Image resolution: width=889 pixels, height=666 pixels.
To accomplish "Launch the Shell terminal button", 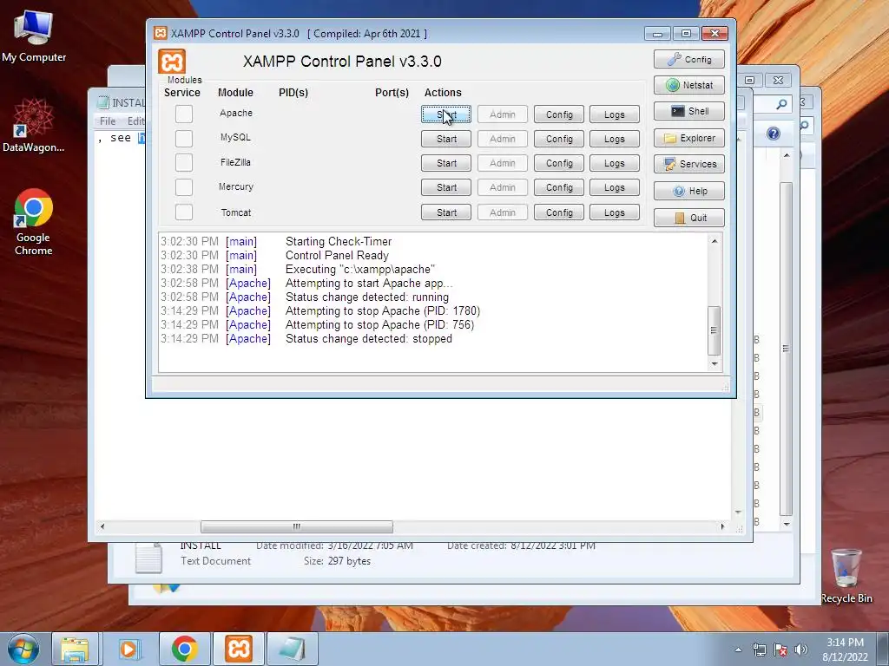I will [x=688, y=111].
